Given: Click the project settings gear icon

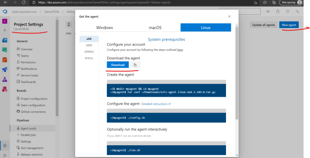Looking at the screenshot, I should click(5, 146).
